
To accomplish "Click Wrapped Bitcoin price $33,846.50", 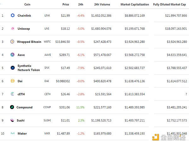I will pyautogui.click(x=63, y=42).
